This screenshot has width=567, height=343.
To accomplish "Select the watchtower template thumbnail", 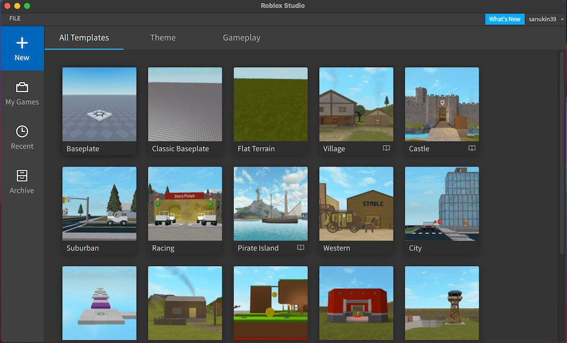I will (x=442, y=303).
